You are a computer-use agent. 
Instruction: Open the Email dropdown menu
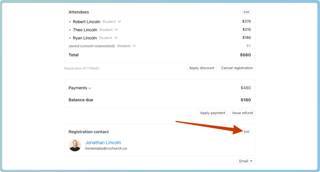[246, 161]
